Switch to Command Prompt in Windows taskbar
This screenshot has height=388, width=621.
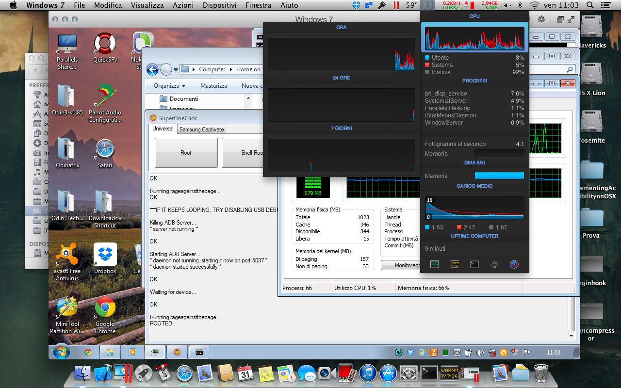[x=199, y=353]
